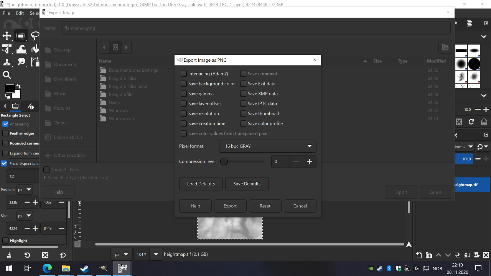Screen dimensions: 491x276
Task: Click the Save Defaults button
Action: tap(247, 184)
